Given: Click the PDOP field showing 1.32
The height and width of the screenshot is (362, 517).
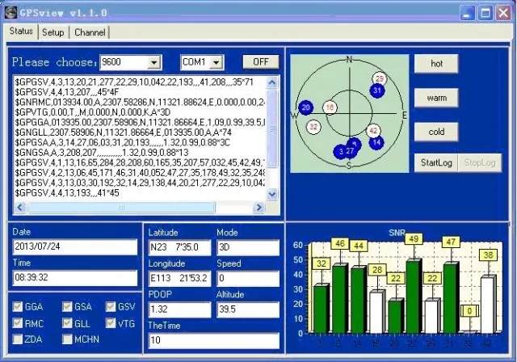Looking at the screenshot, I should [x=179, y=309].
